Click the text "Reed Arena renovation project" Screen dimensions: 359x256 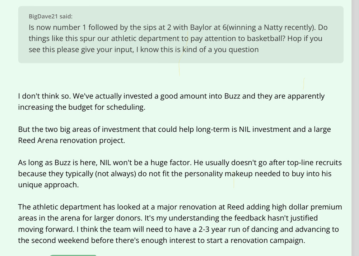point(71,141)
